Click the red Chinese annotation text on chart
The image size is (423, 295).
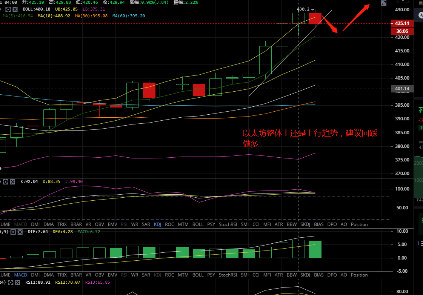[309, 138]
